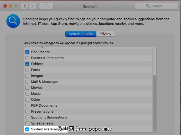Click the yellow minimize window button
Viewport: 181px width, 135px height.
coord(11,6)
